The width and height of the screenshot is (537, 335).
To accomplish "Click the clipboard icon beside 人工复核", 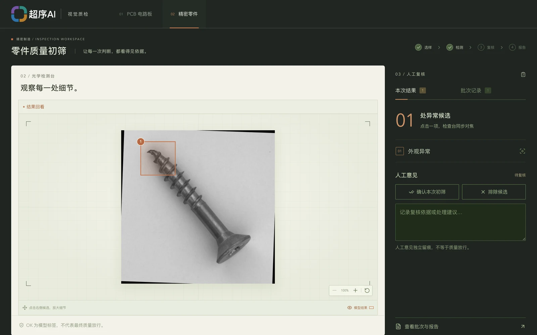I will pos(523,74).
